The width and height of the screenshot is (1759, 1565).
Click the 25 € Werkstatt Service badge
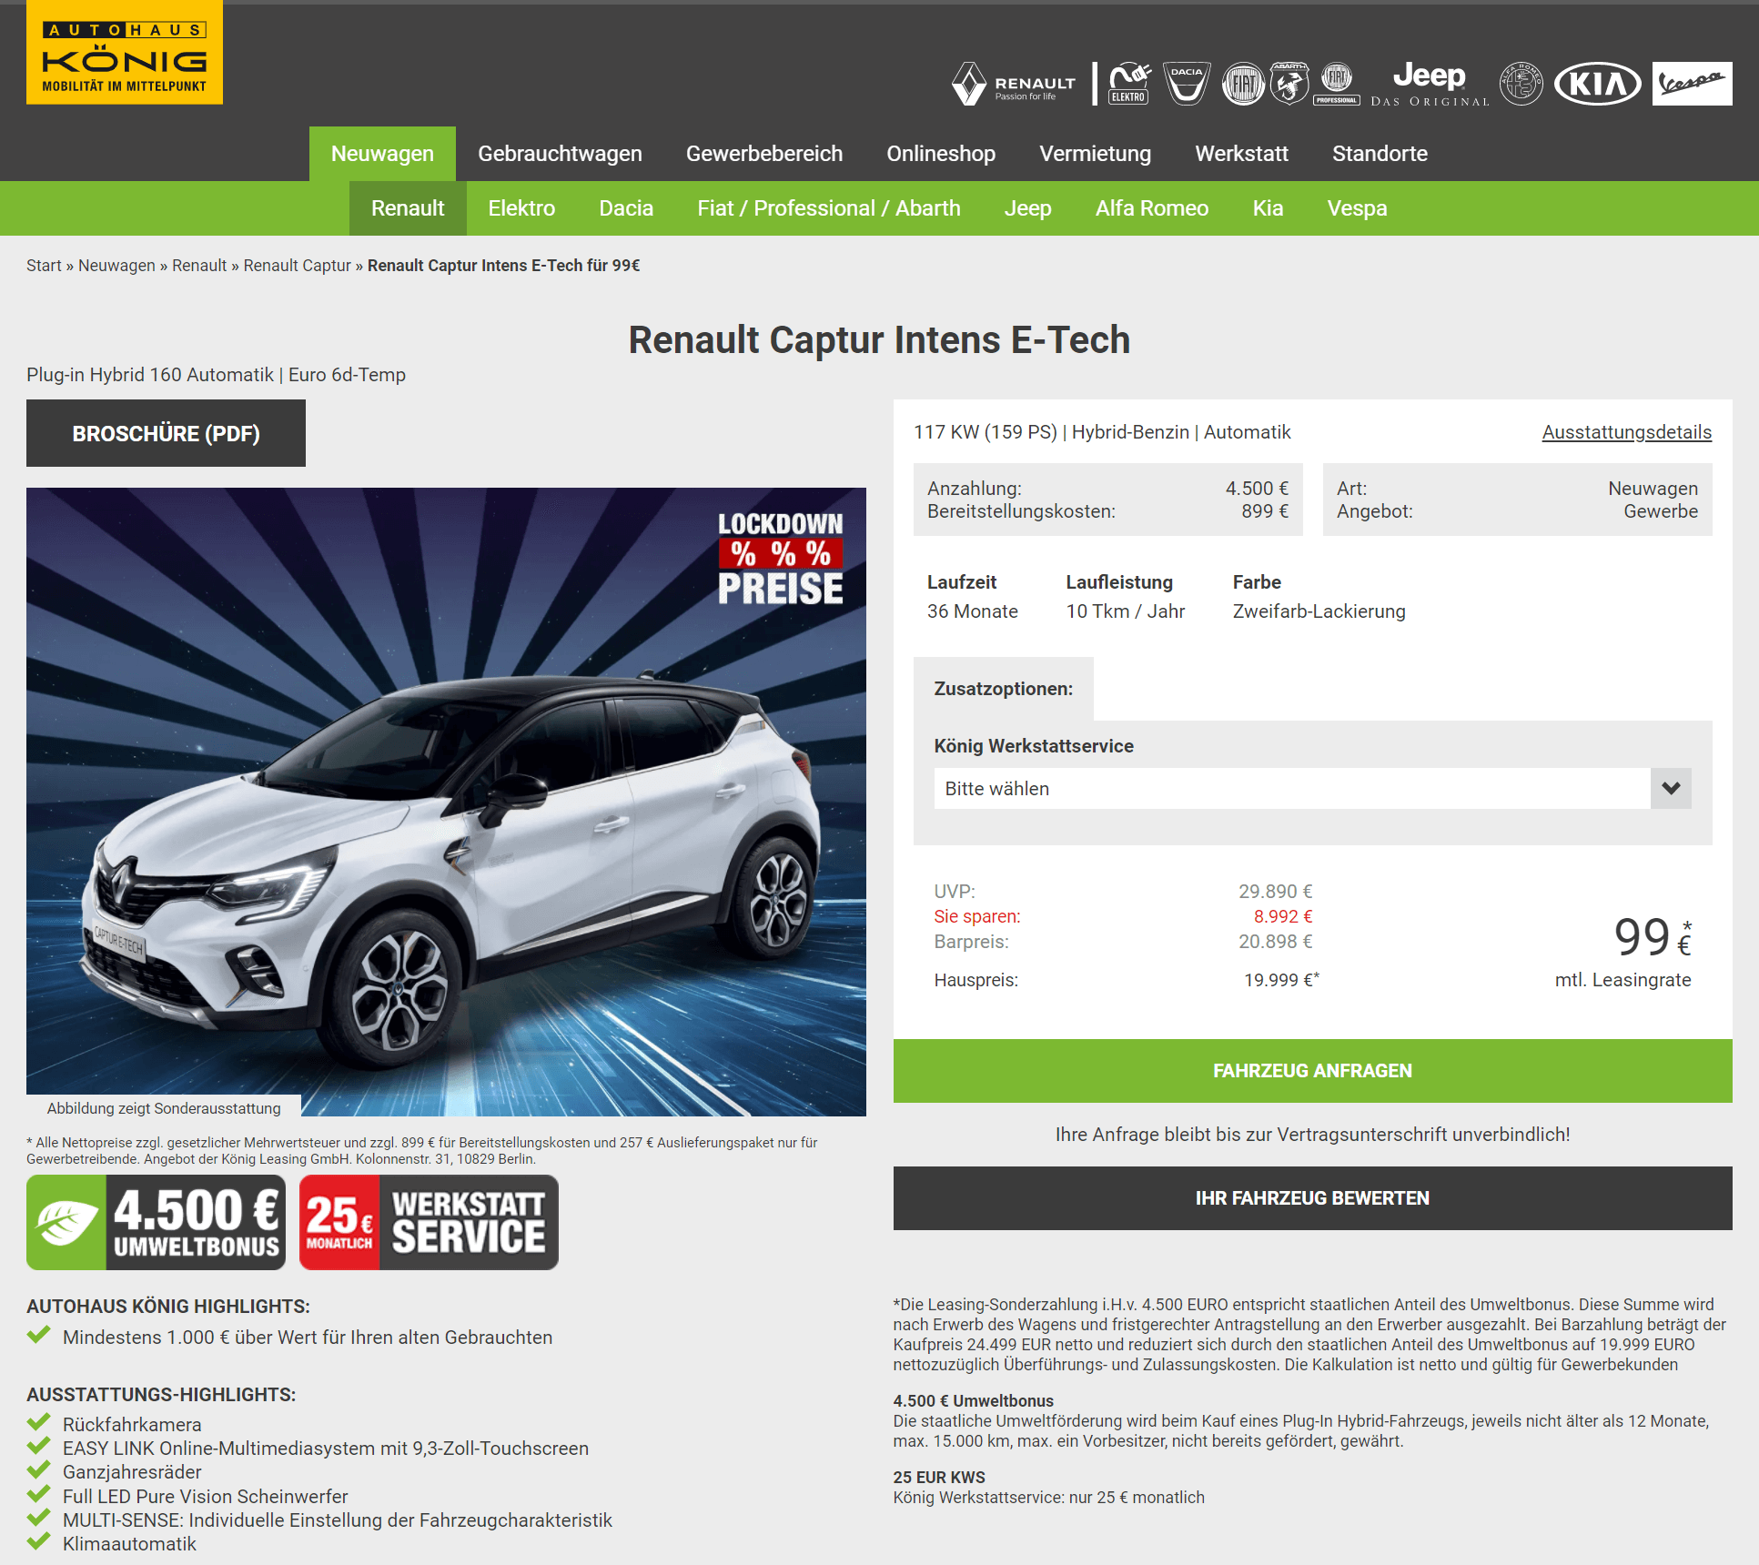pos(429,1222)
